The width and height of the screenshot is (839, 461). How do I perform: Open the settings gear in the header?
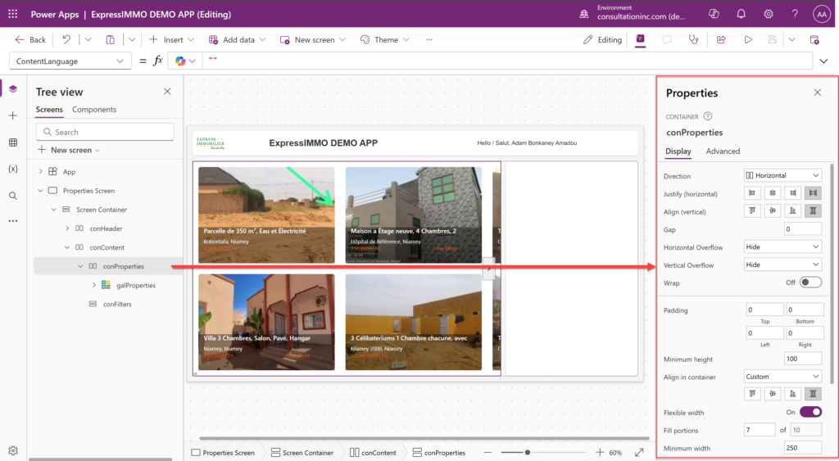click(x=769, y=14)
